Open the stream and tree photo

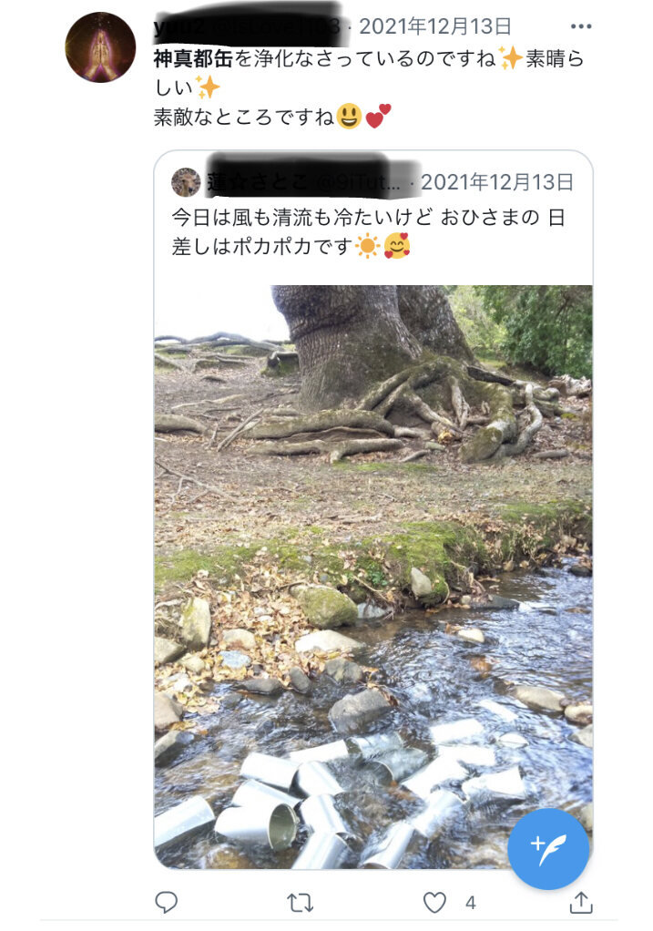373,577
